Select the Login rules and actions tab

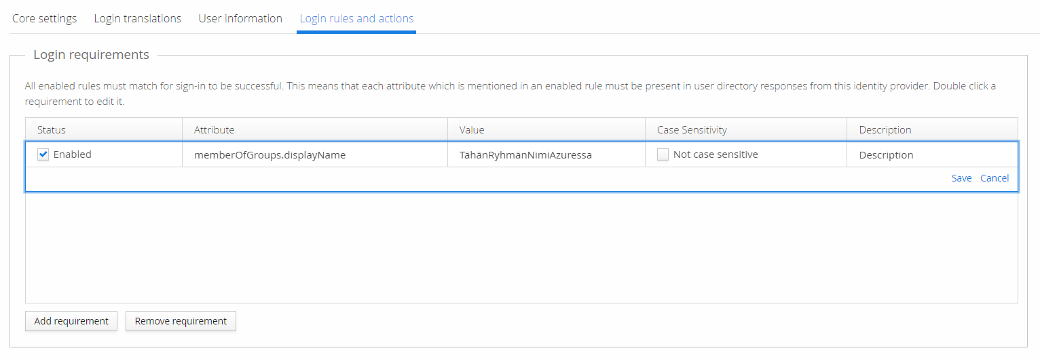[x=356, y=18]
